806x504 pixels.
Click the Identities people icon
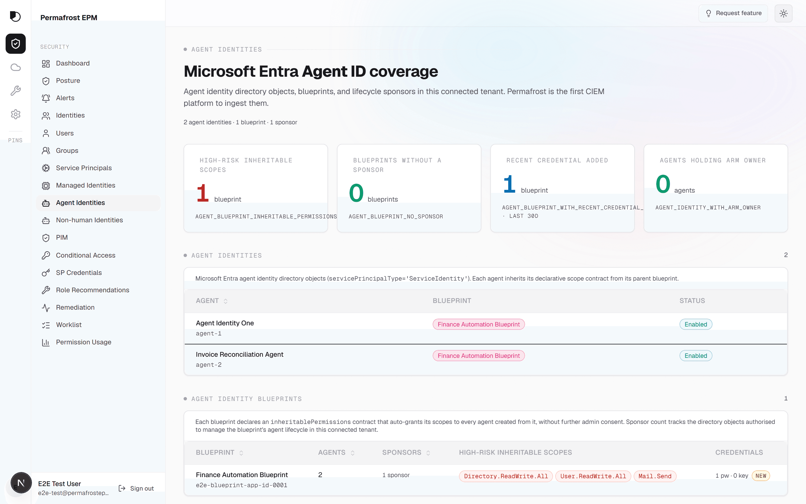(46, 116)
